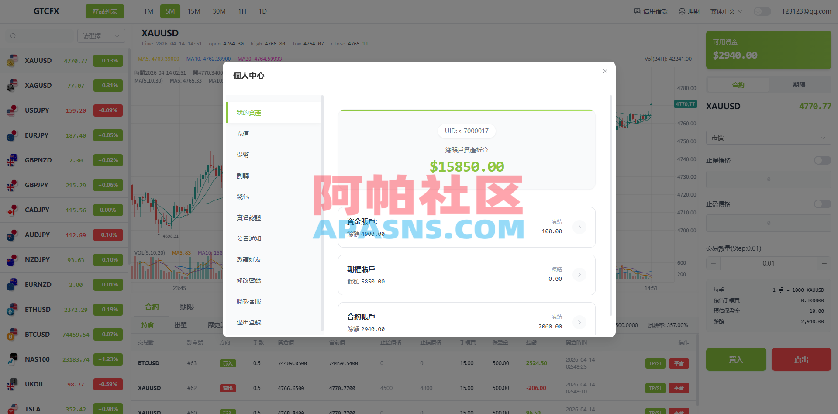
Task: Open 劃轉 in the personal center menu
Action: click(274, 176)
